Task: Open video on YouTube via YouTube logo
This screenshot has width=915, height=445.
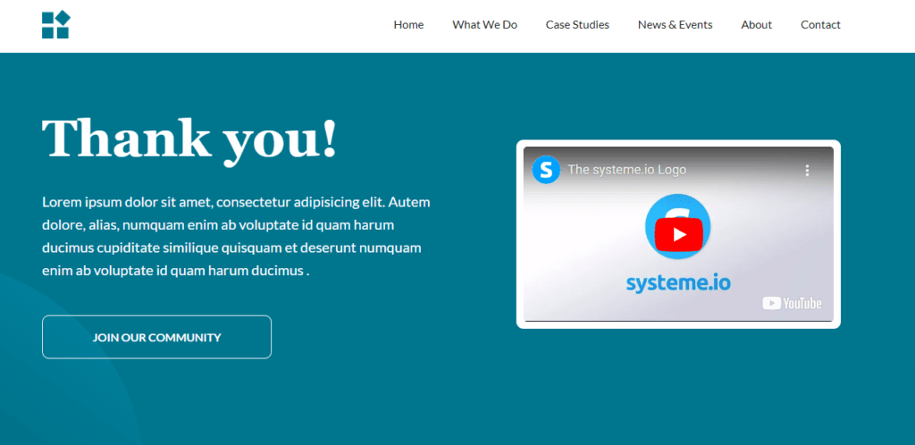Action: (792, 303)
